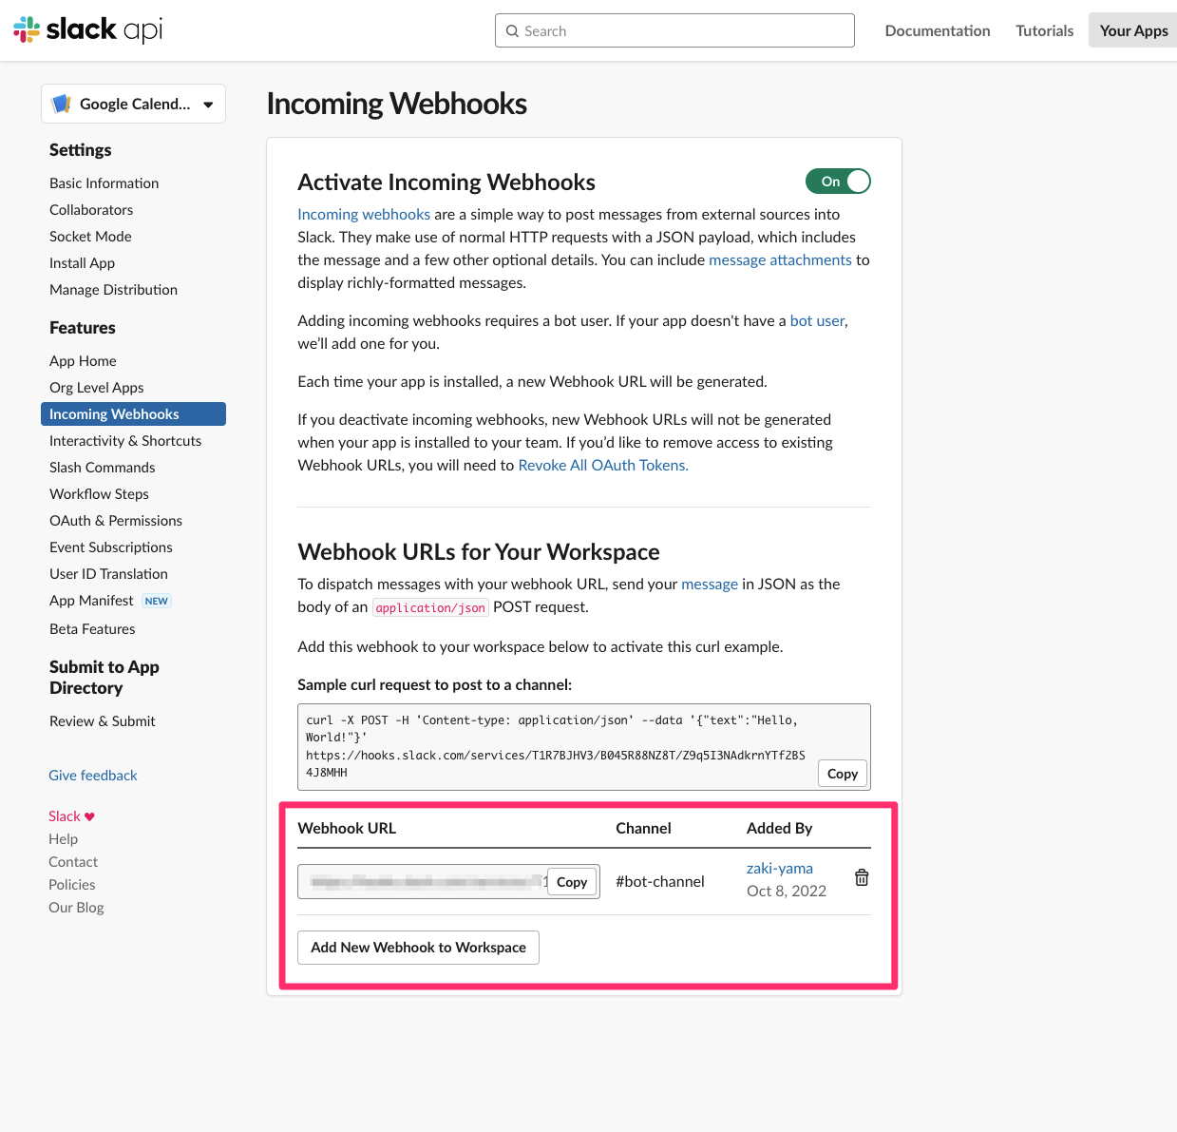Open the Contact link
The image size is (1177, 1132).
point(73,861)
